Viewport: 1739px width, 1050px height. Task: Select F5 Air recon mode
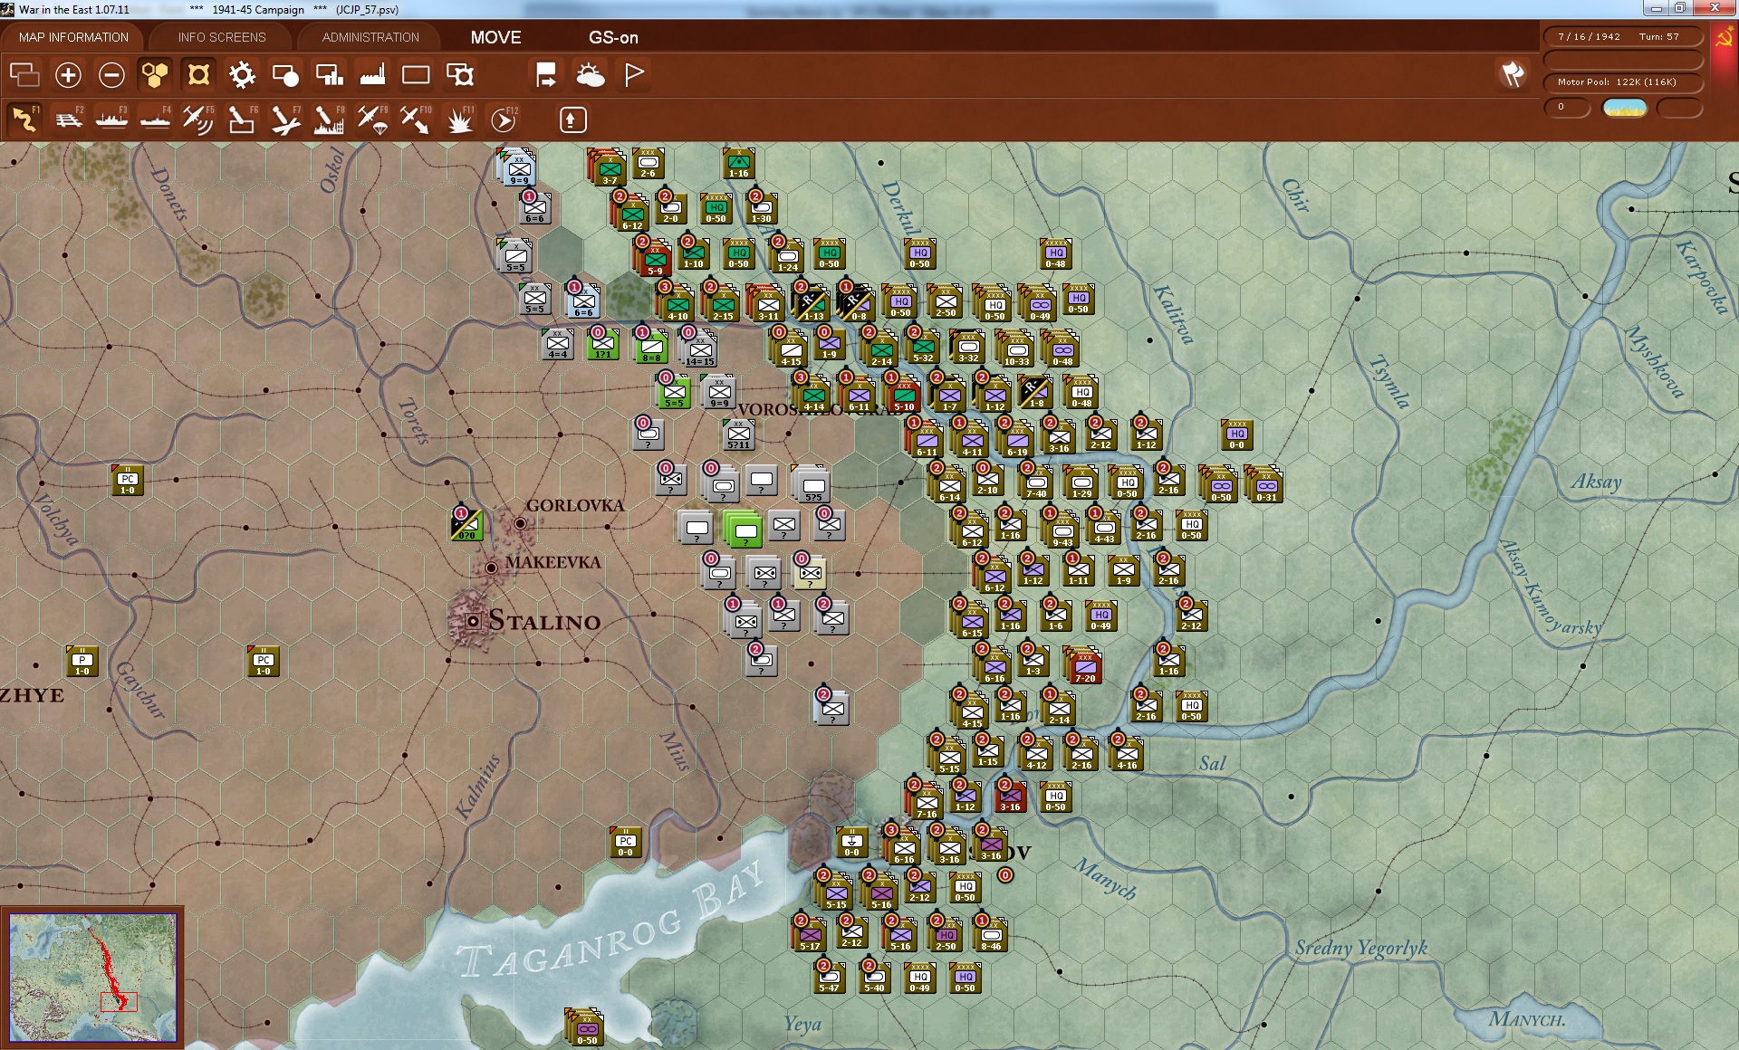(198, 119)
